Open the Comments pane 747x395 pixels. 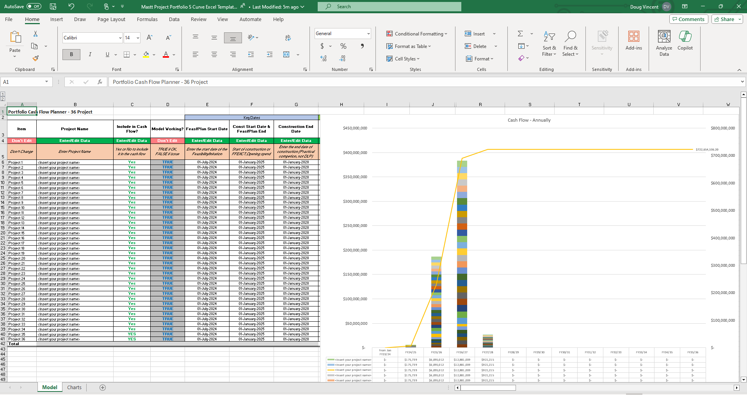[x=688, y=19]
